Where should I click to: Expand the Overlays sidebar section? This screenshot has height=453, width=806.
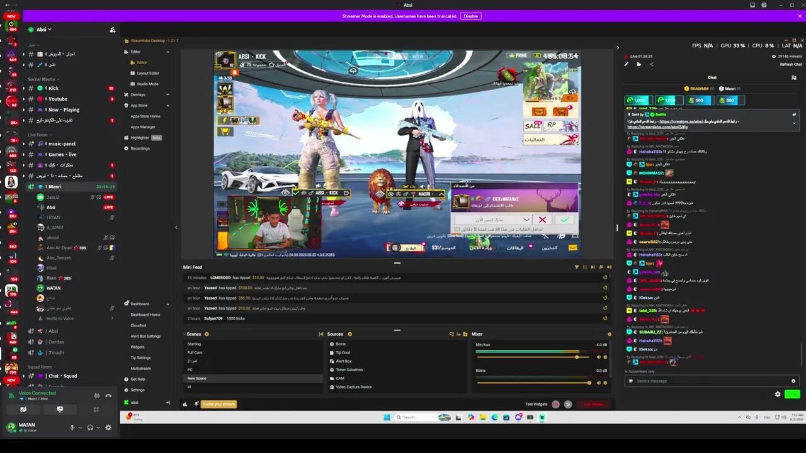tap(167, 94)
